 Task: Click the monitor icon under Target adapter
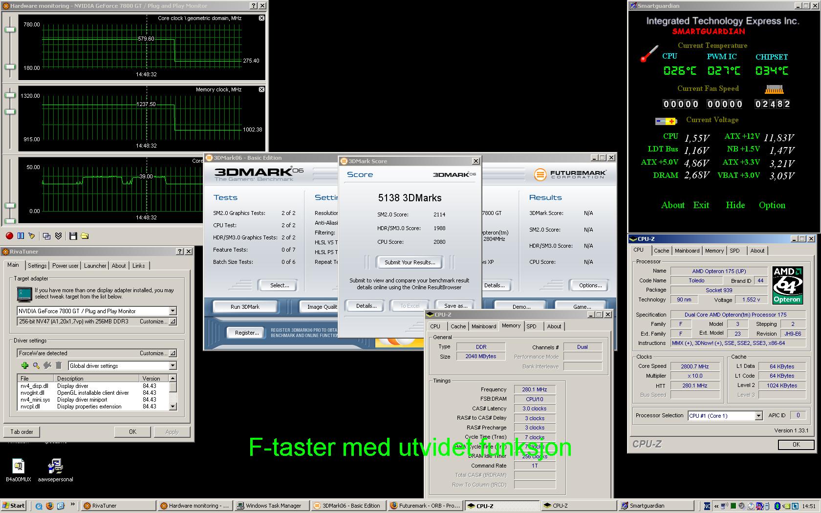tap(24, 294)
